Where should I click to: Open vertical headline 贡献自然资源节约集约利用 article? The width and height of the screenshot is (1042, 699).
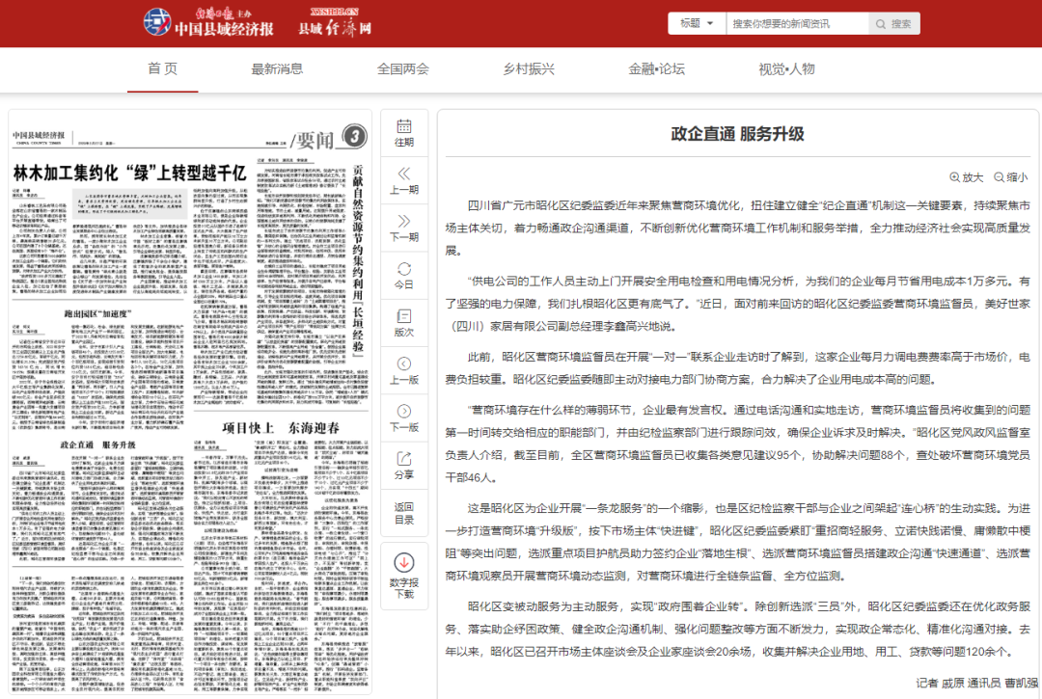pos(358,260)
